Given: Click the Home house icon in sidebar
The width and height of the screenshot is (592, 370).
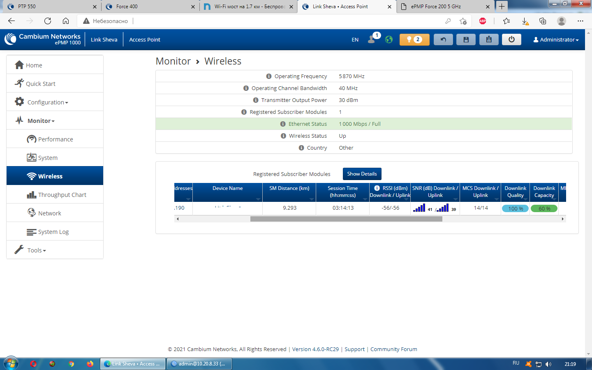Looking at the screenshot, I should [x=19, y=65].
